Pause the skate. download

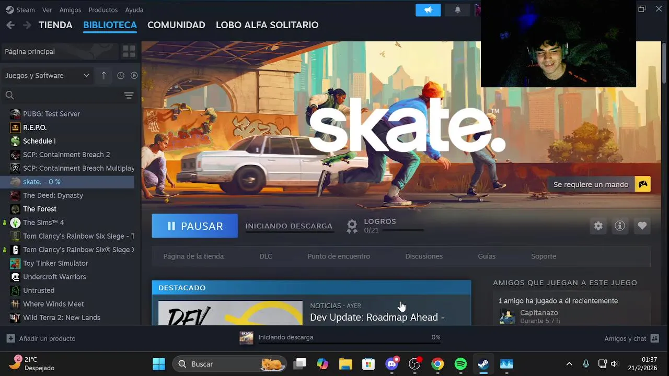tap(194, 226)
